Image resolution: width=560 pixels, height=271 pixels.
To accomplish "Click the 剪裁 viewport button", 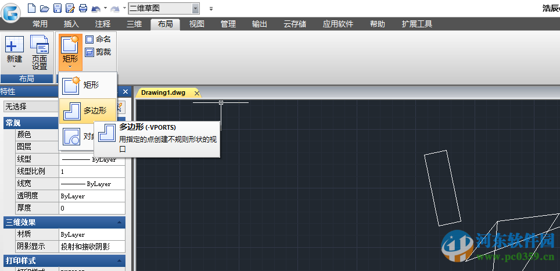I will (98, 52).
